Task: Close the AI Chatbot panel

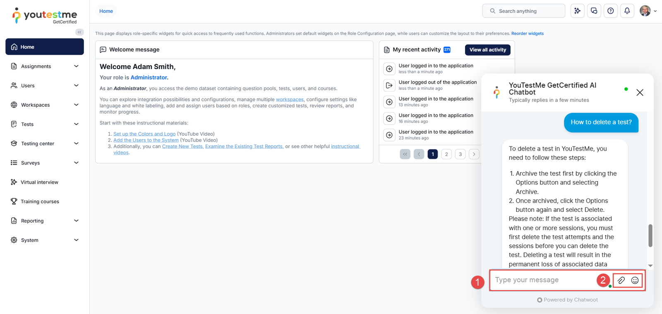Action: click(640, 92)
